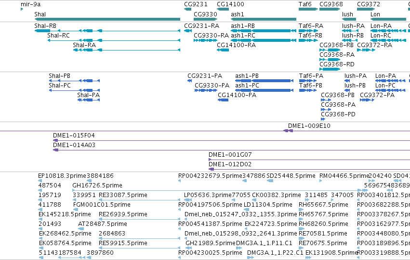Viewport: 410px width, 260px height.
Task: Select the CG9330-RA transcript label
Action: (x=212, y=36)
